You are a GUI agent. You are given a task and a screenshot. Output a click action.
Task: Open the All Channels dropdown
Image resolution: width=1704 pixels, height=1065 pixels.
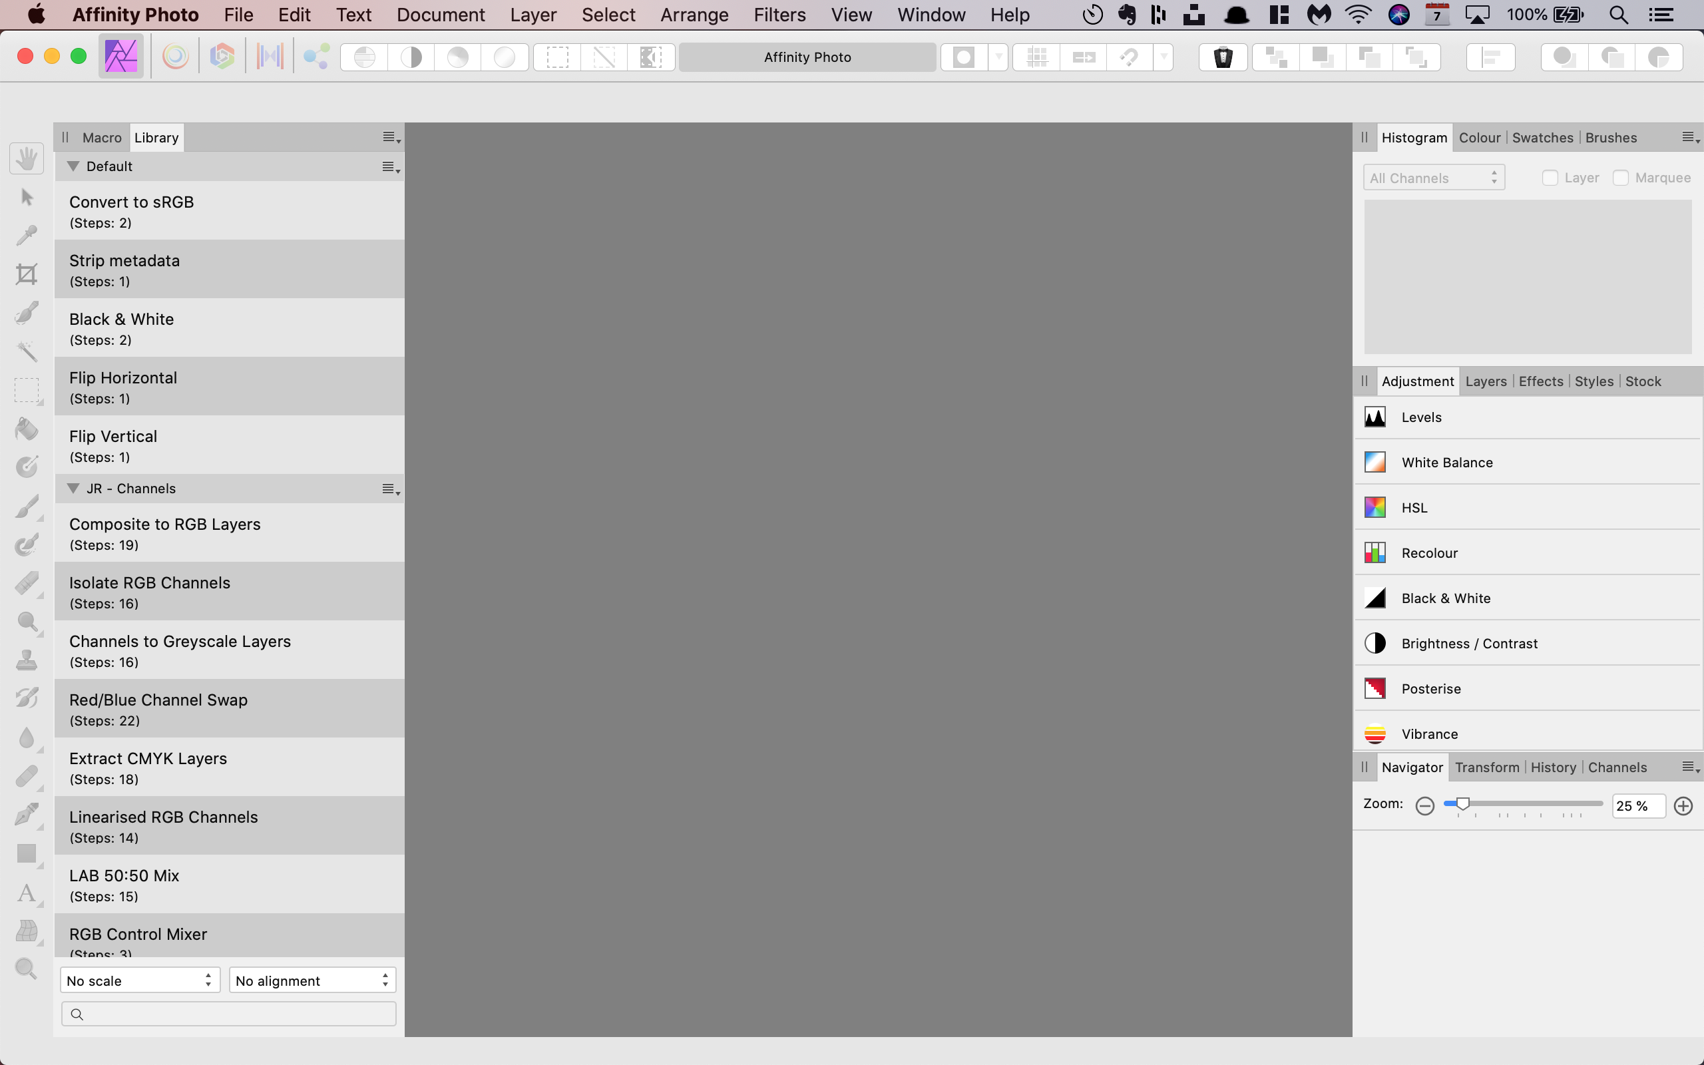pos(1434,178)
